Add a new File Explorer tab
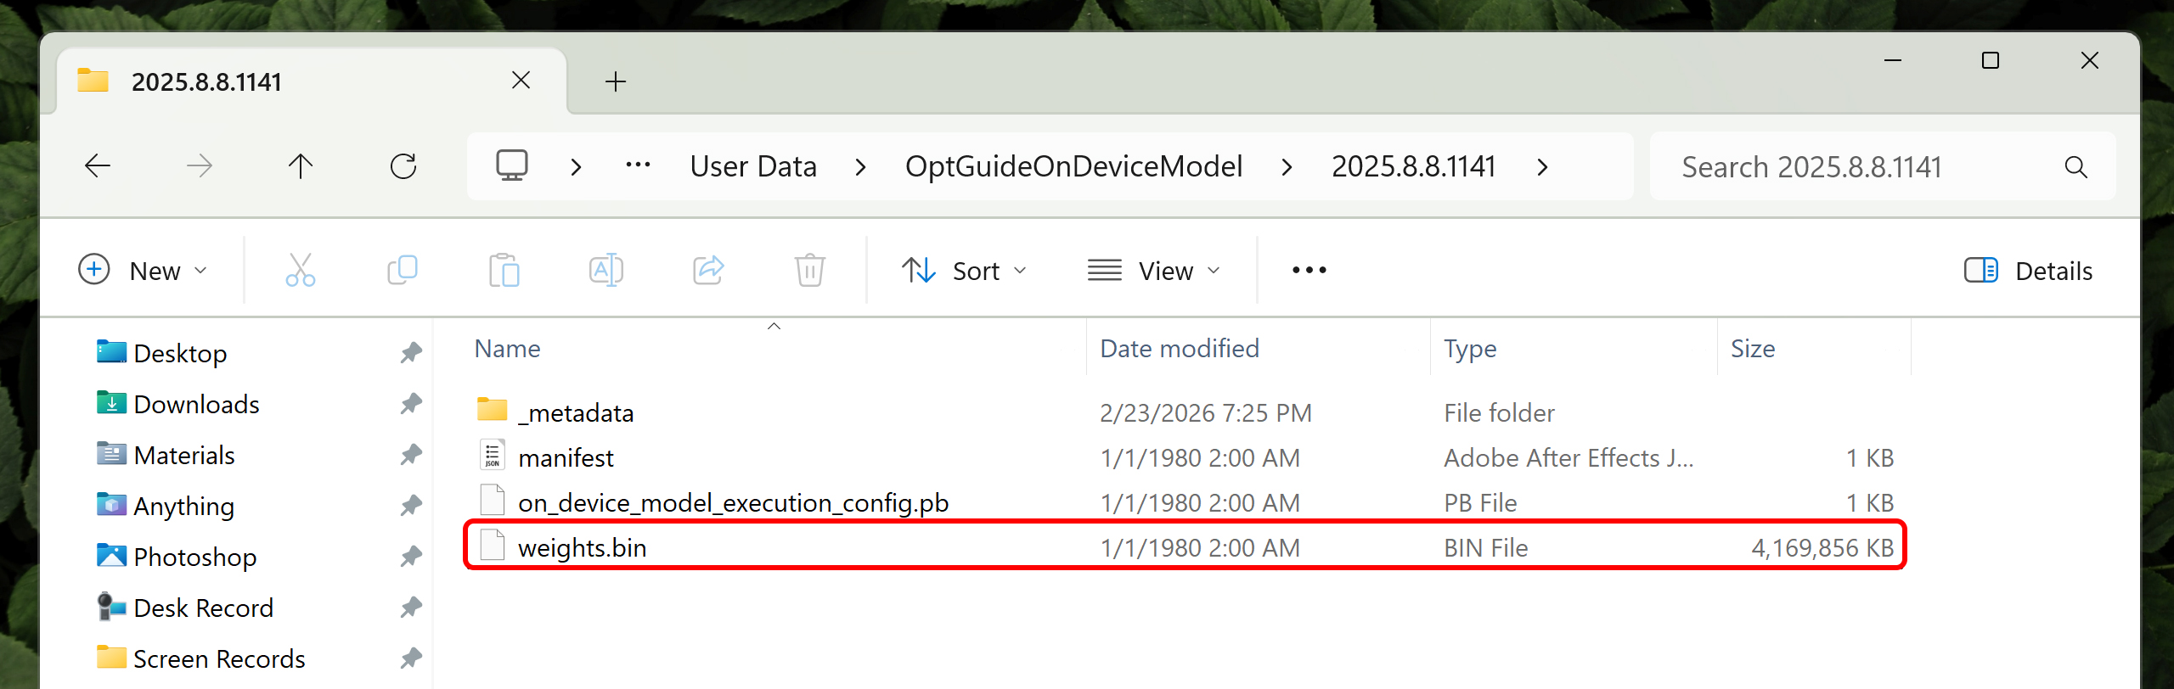Screen dimensions: 2174x689 point(616,81)
